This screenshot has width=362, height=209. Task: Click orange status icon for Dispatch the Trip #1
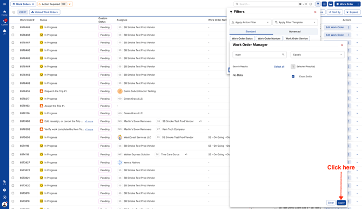pyautogui.click(x=42, y=91)
